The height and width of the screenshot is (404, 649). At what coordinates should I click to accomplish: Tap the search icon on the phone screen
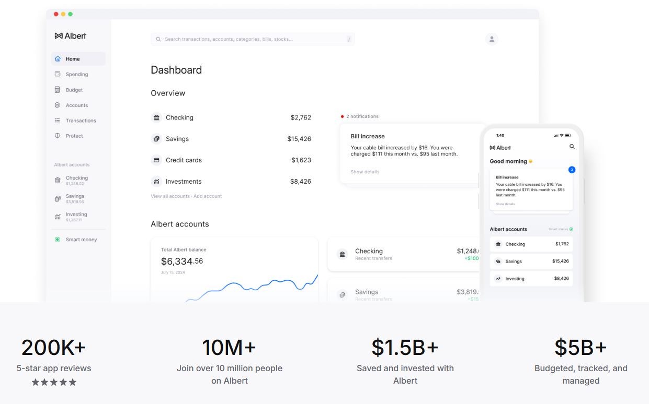[x=572, y=147]
